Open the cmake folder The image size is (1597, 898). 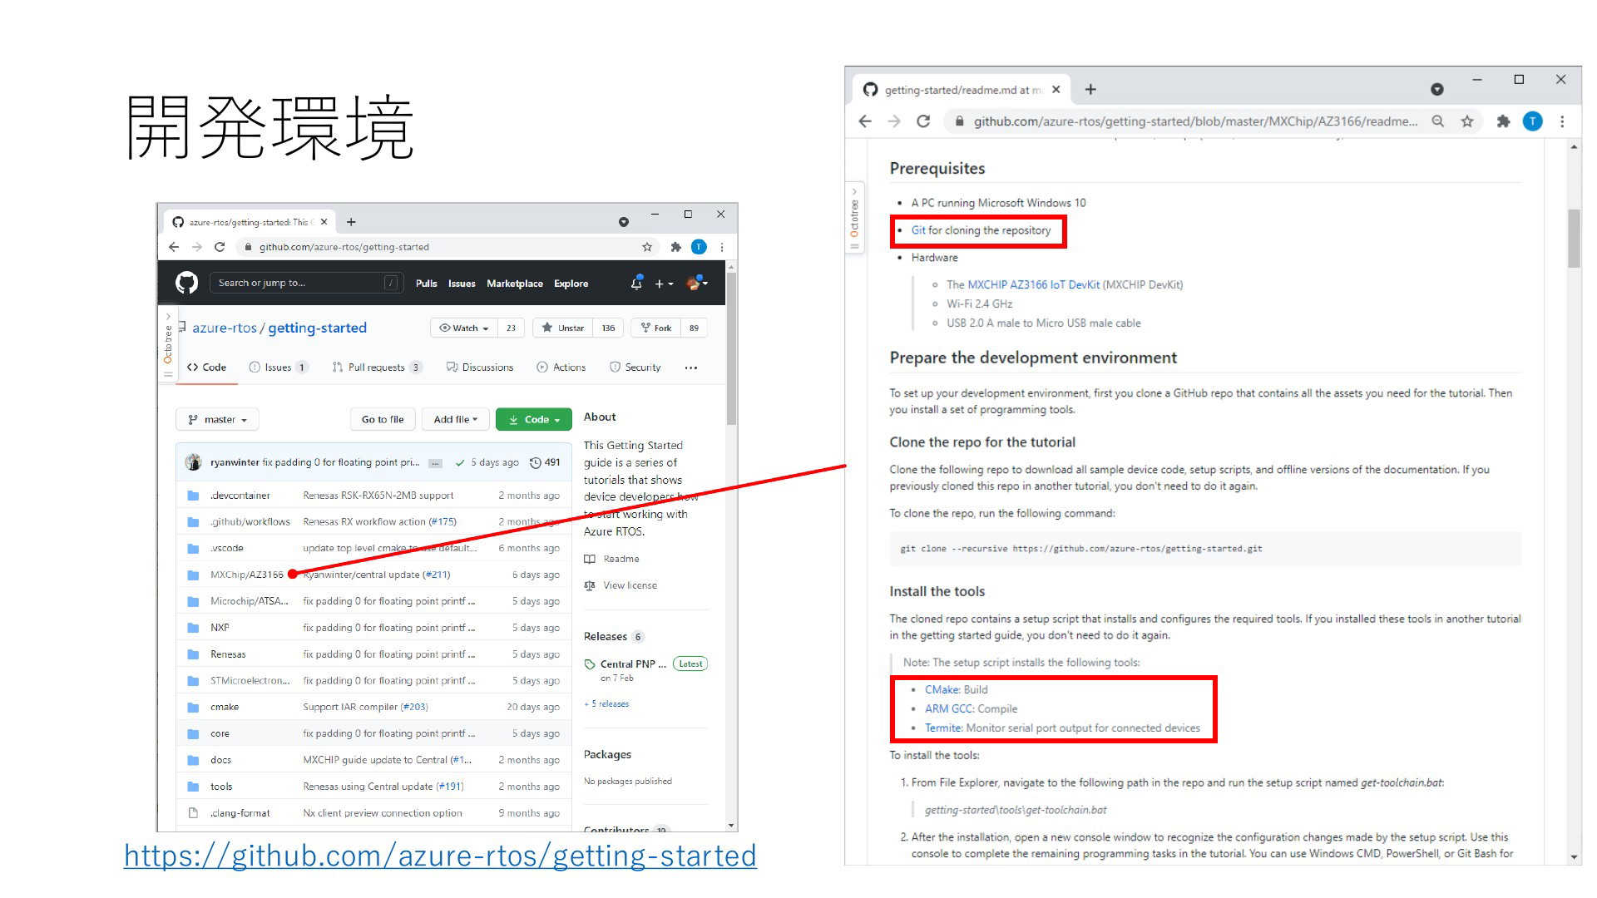tap(225, 707)
